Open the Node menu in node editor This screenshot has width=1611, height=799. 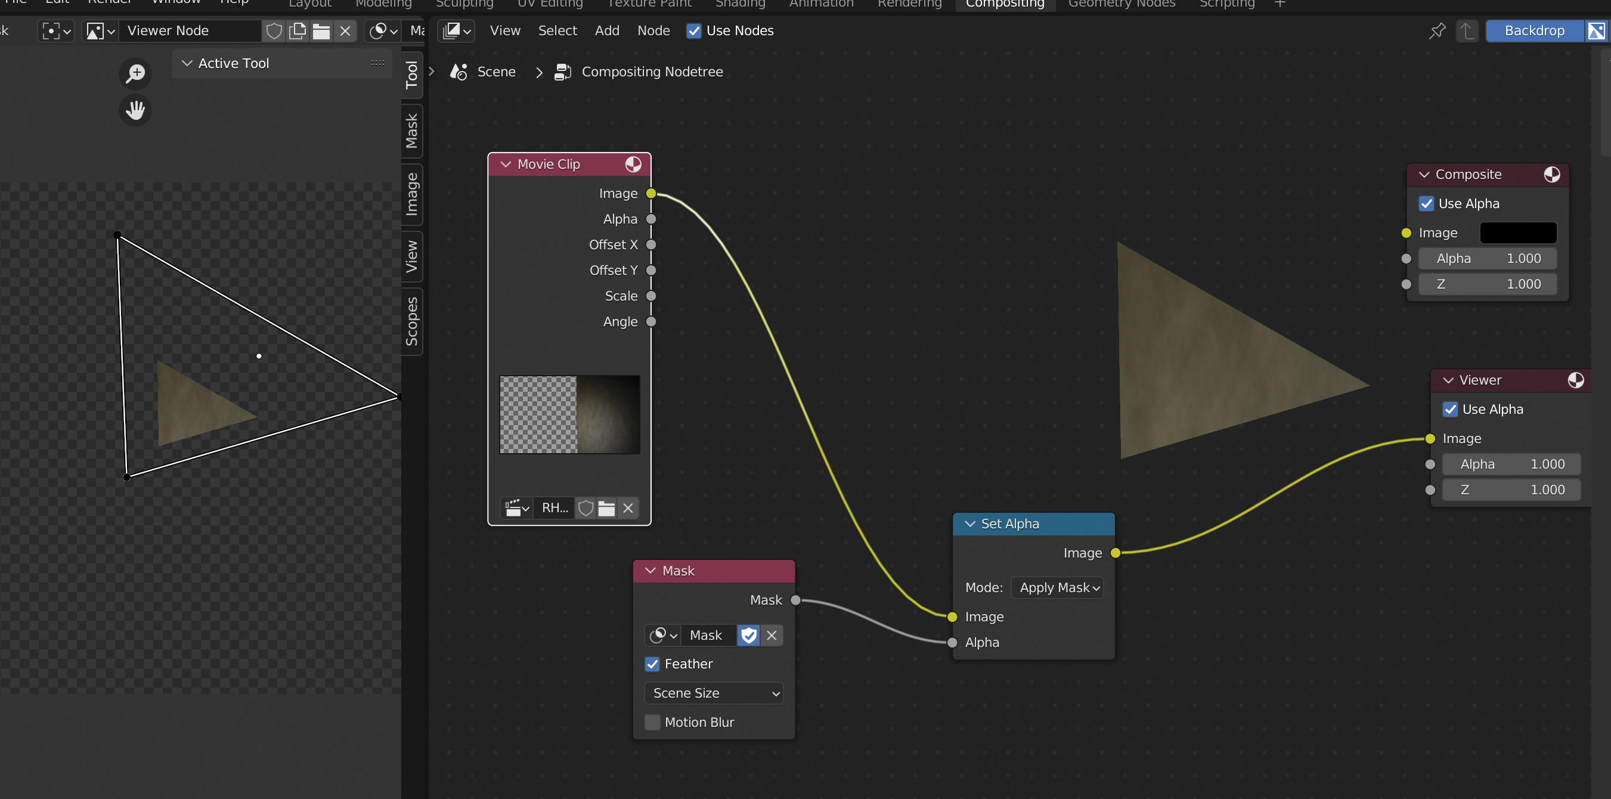pos(653,30)
